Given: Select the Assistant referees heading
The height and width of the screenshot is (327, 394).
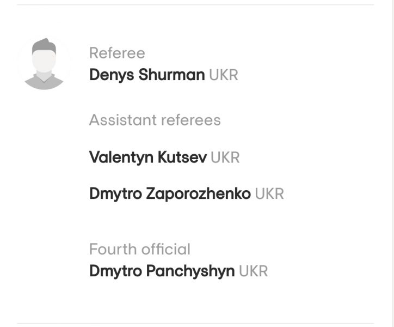Looking at the screenshot, I should (155, 120).
